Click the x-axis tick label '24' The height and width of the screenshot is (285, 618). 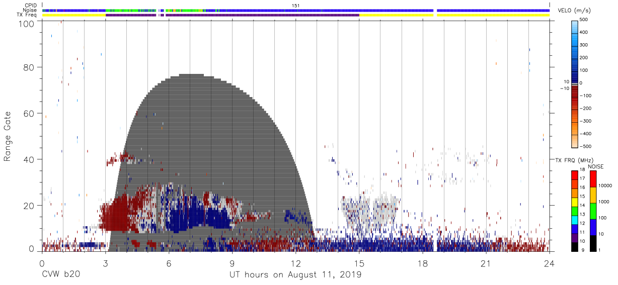550,263
